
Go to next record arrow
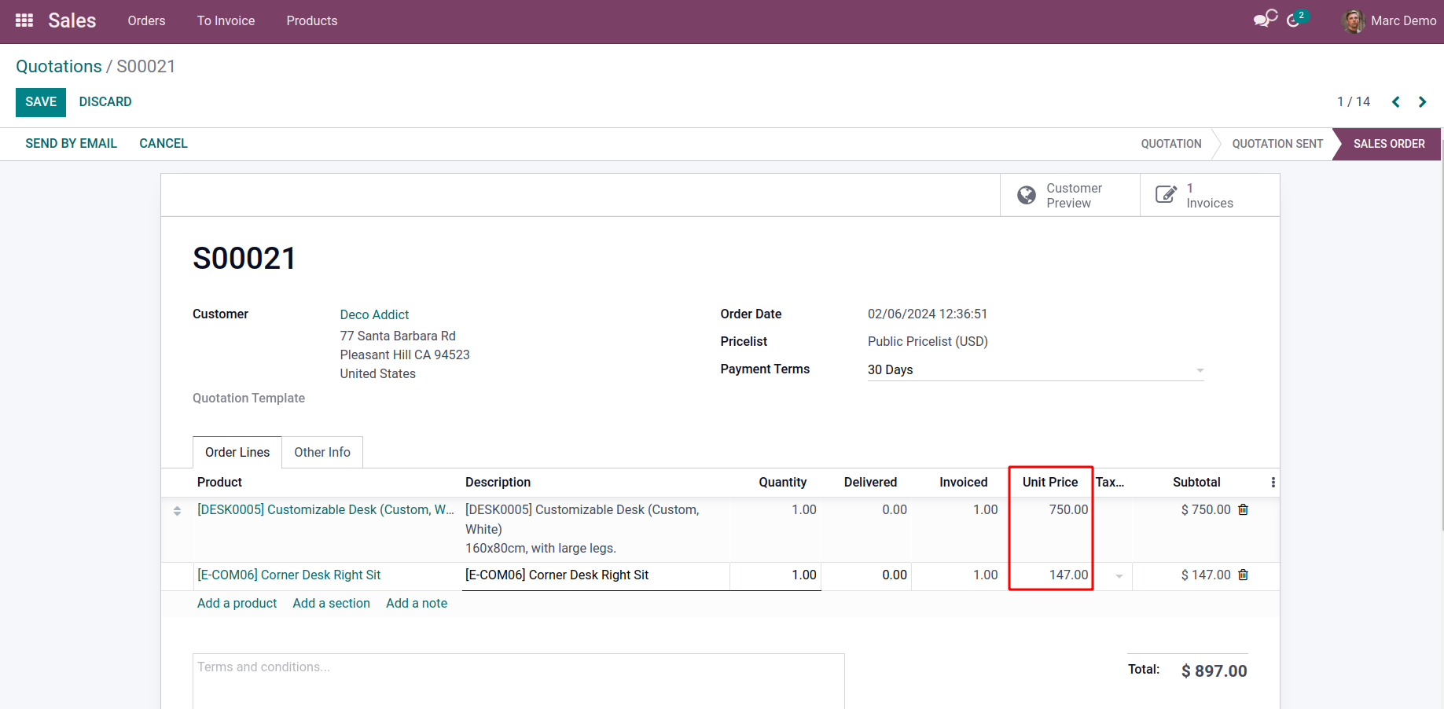pos(1422,102)
